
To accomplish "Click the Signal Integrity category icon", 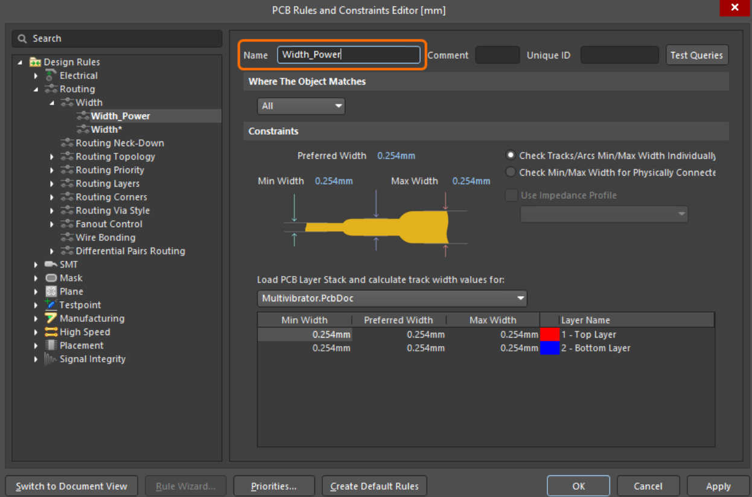I will (x=51, y=359).
